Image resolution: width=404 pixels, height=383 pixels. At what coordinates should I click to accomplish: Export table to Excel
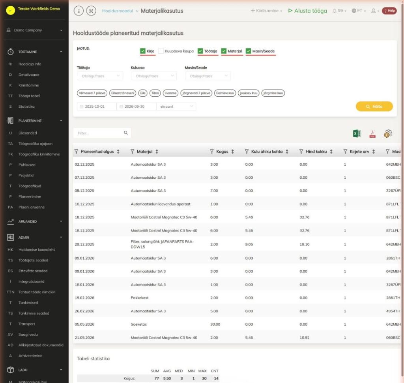[x=357, y=133]
